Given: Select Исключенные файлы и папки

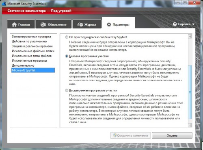Looking at the screenshot, I should point(33,51).
